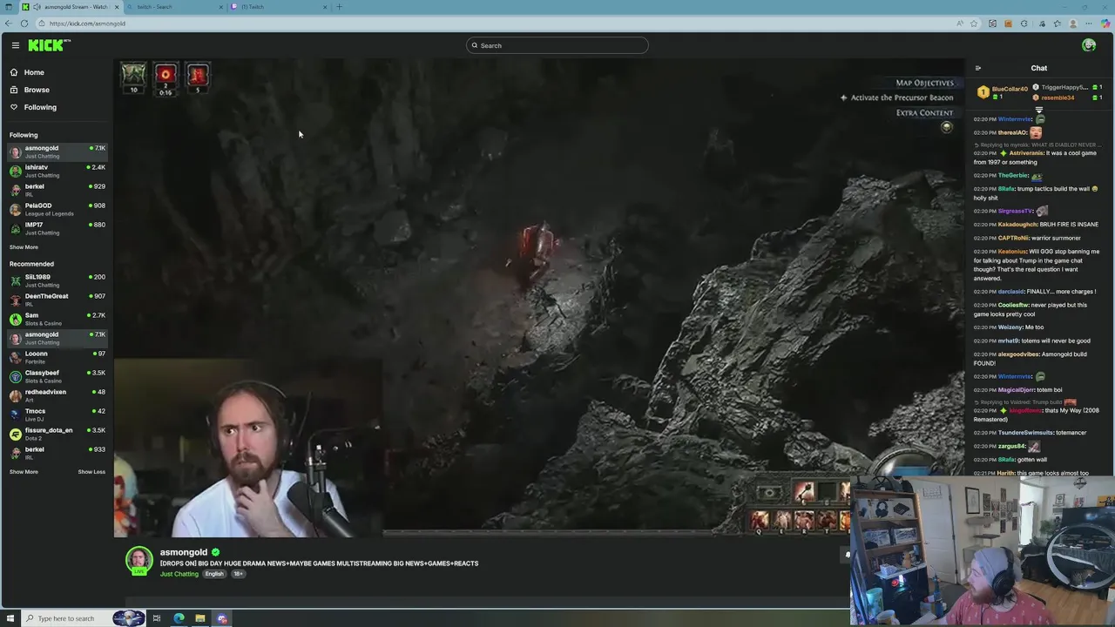The image size is (1115, 627).
Task: Toggle Read aloud in address bar
Action: 959,24
